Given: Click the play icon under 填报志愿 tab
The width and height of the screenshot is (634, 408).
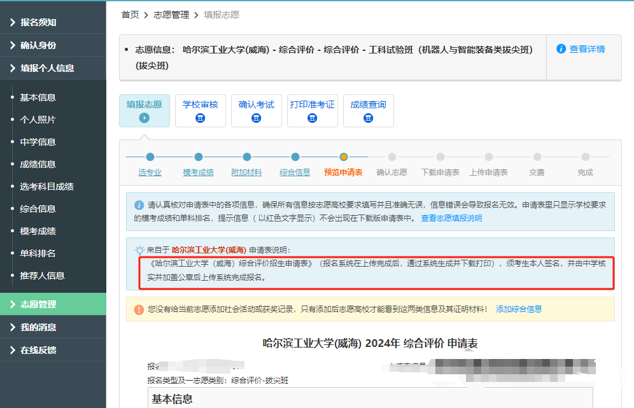Looking at the screenshot, I should [x=144, y=118].
